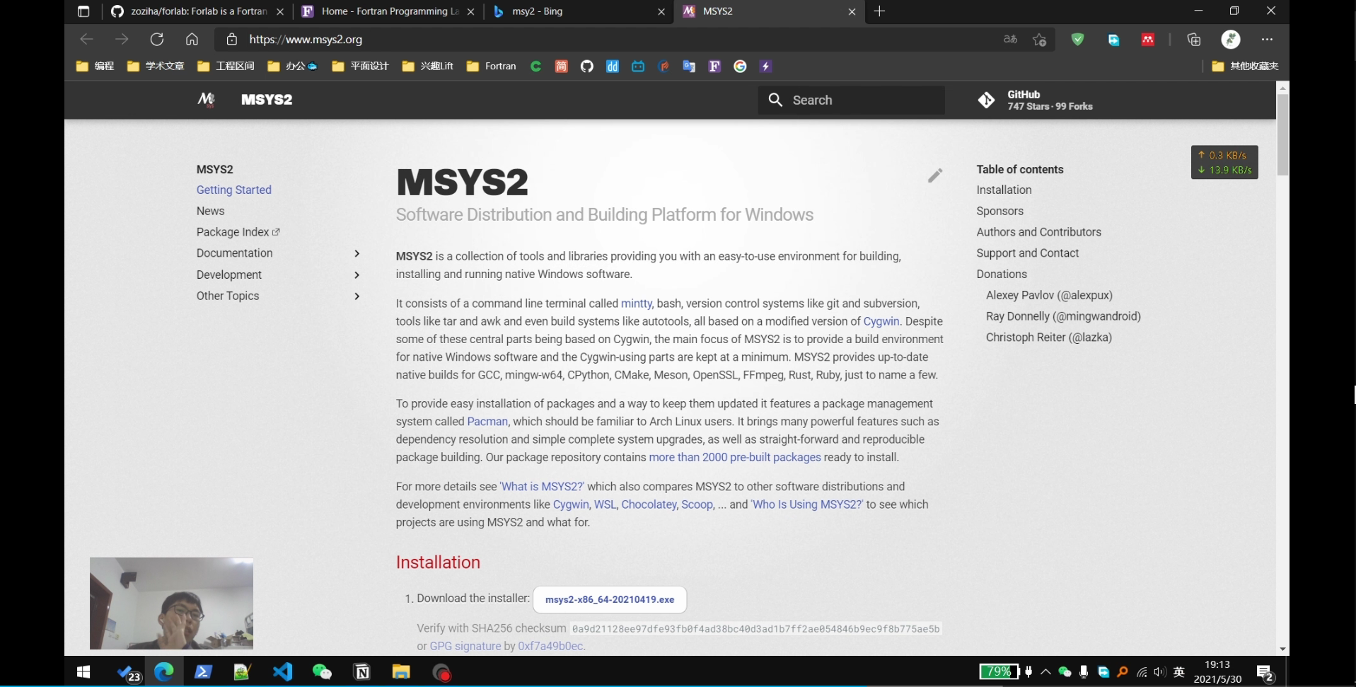Jump to Sponsors in table of contents
This screenshot has height=687, width=1356.
[999, 211]
